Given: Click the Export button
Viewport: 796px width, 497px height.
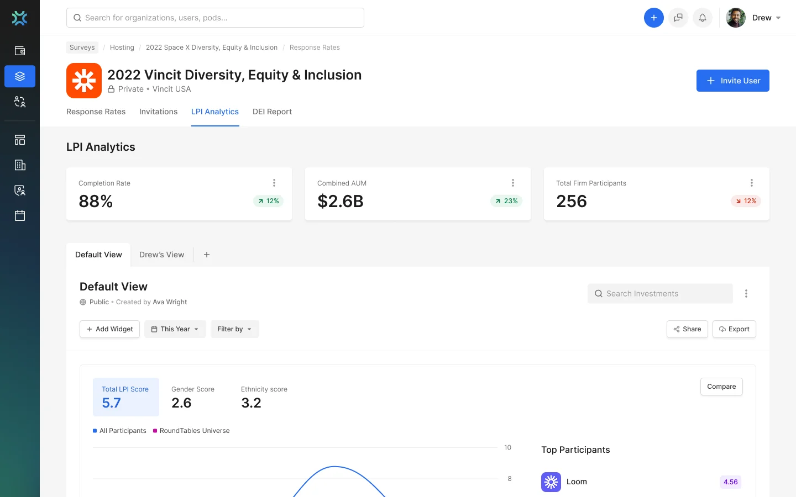Looking at the screenshot, I should pyautogui.click(x=734, y=329).
